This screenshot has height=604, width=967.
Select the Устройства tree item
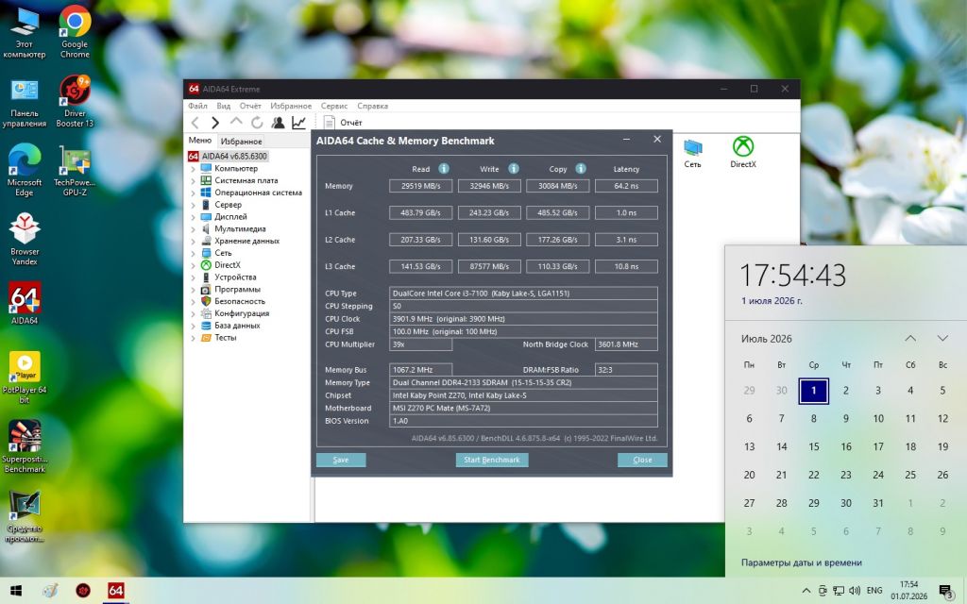(235, 277)
